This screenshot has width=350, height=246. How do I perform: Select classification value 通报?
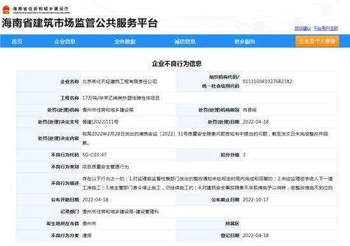[x=87, y=235]
